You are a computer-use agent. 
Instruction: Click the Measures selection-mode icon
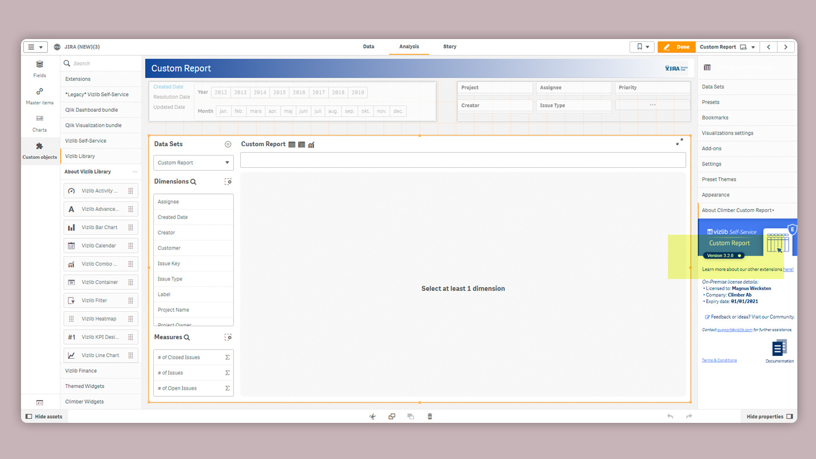pos(228,337)
